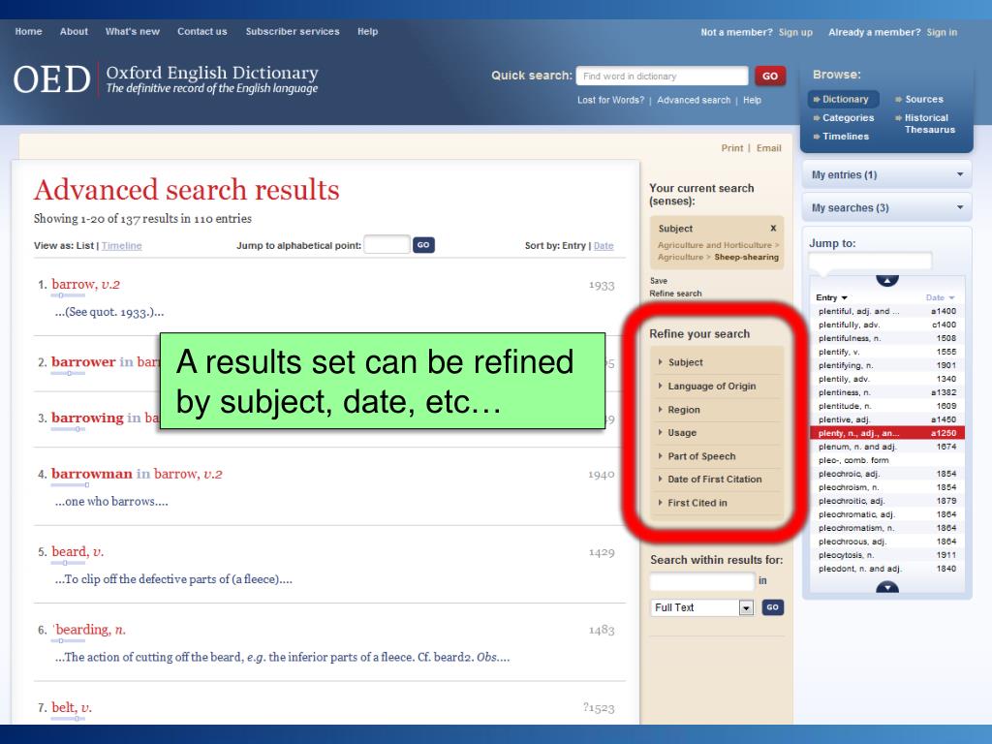The height and width of the screenshot is (744, 992).
Task: Click timeline slider under beard, v.
Action: pyautogui.click(x=68, y=563)
